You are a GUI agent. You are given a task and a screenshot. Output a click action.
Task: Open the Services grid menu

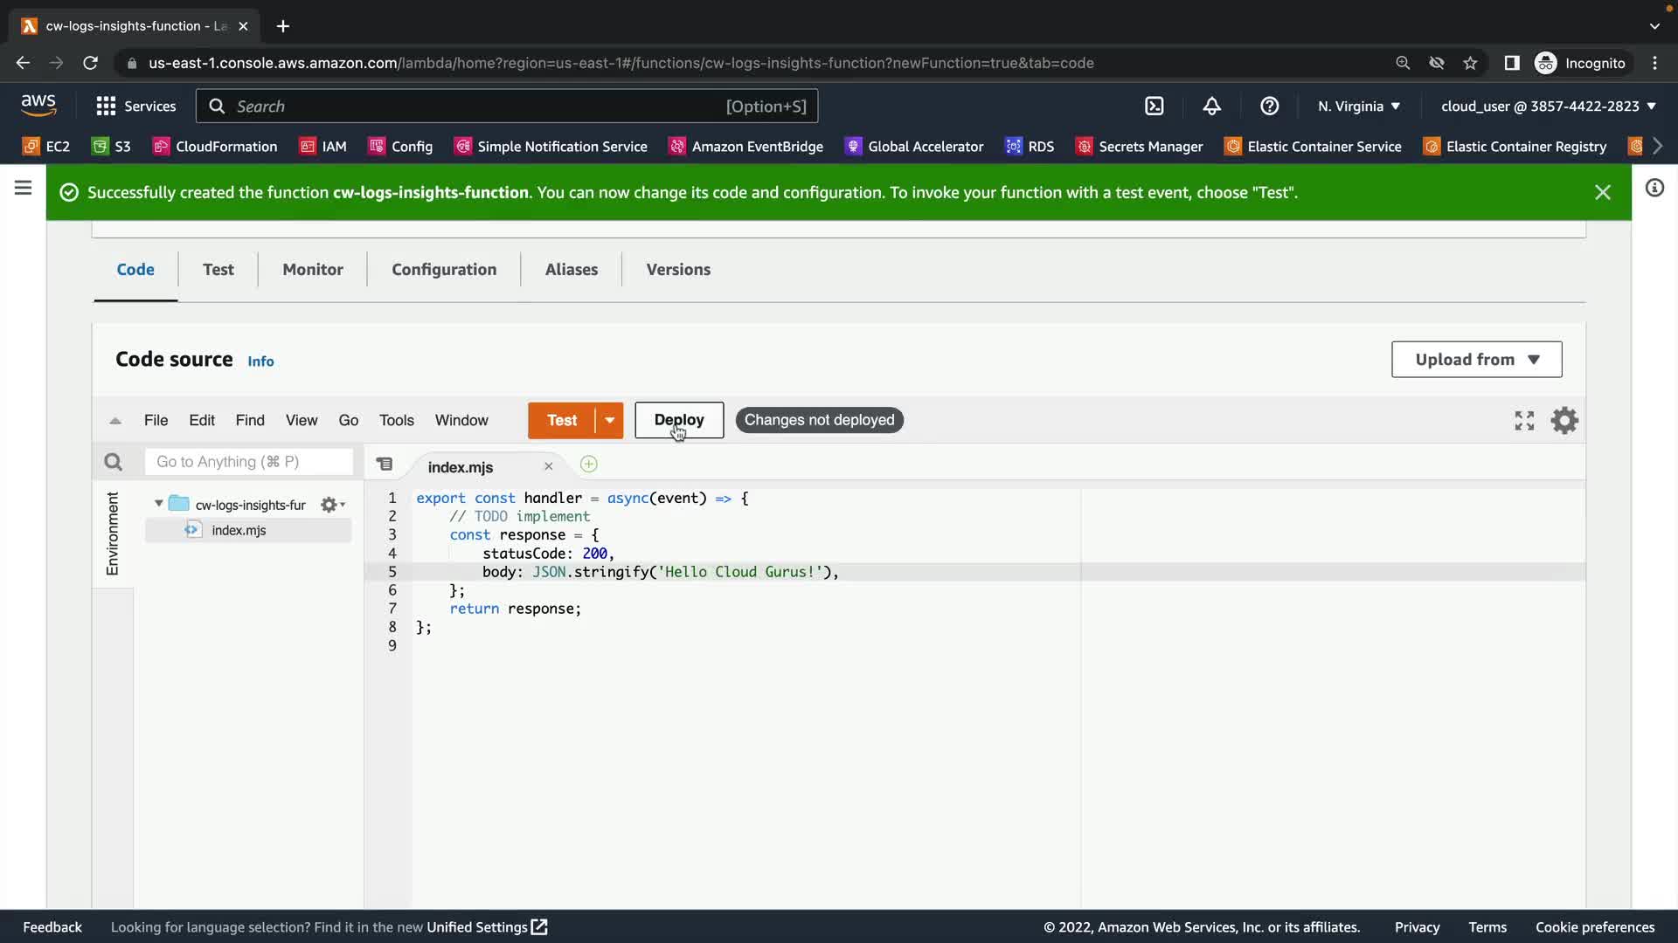[107, 106]
